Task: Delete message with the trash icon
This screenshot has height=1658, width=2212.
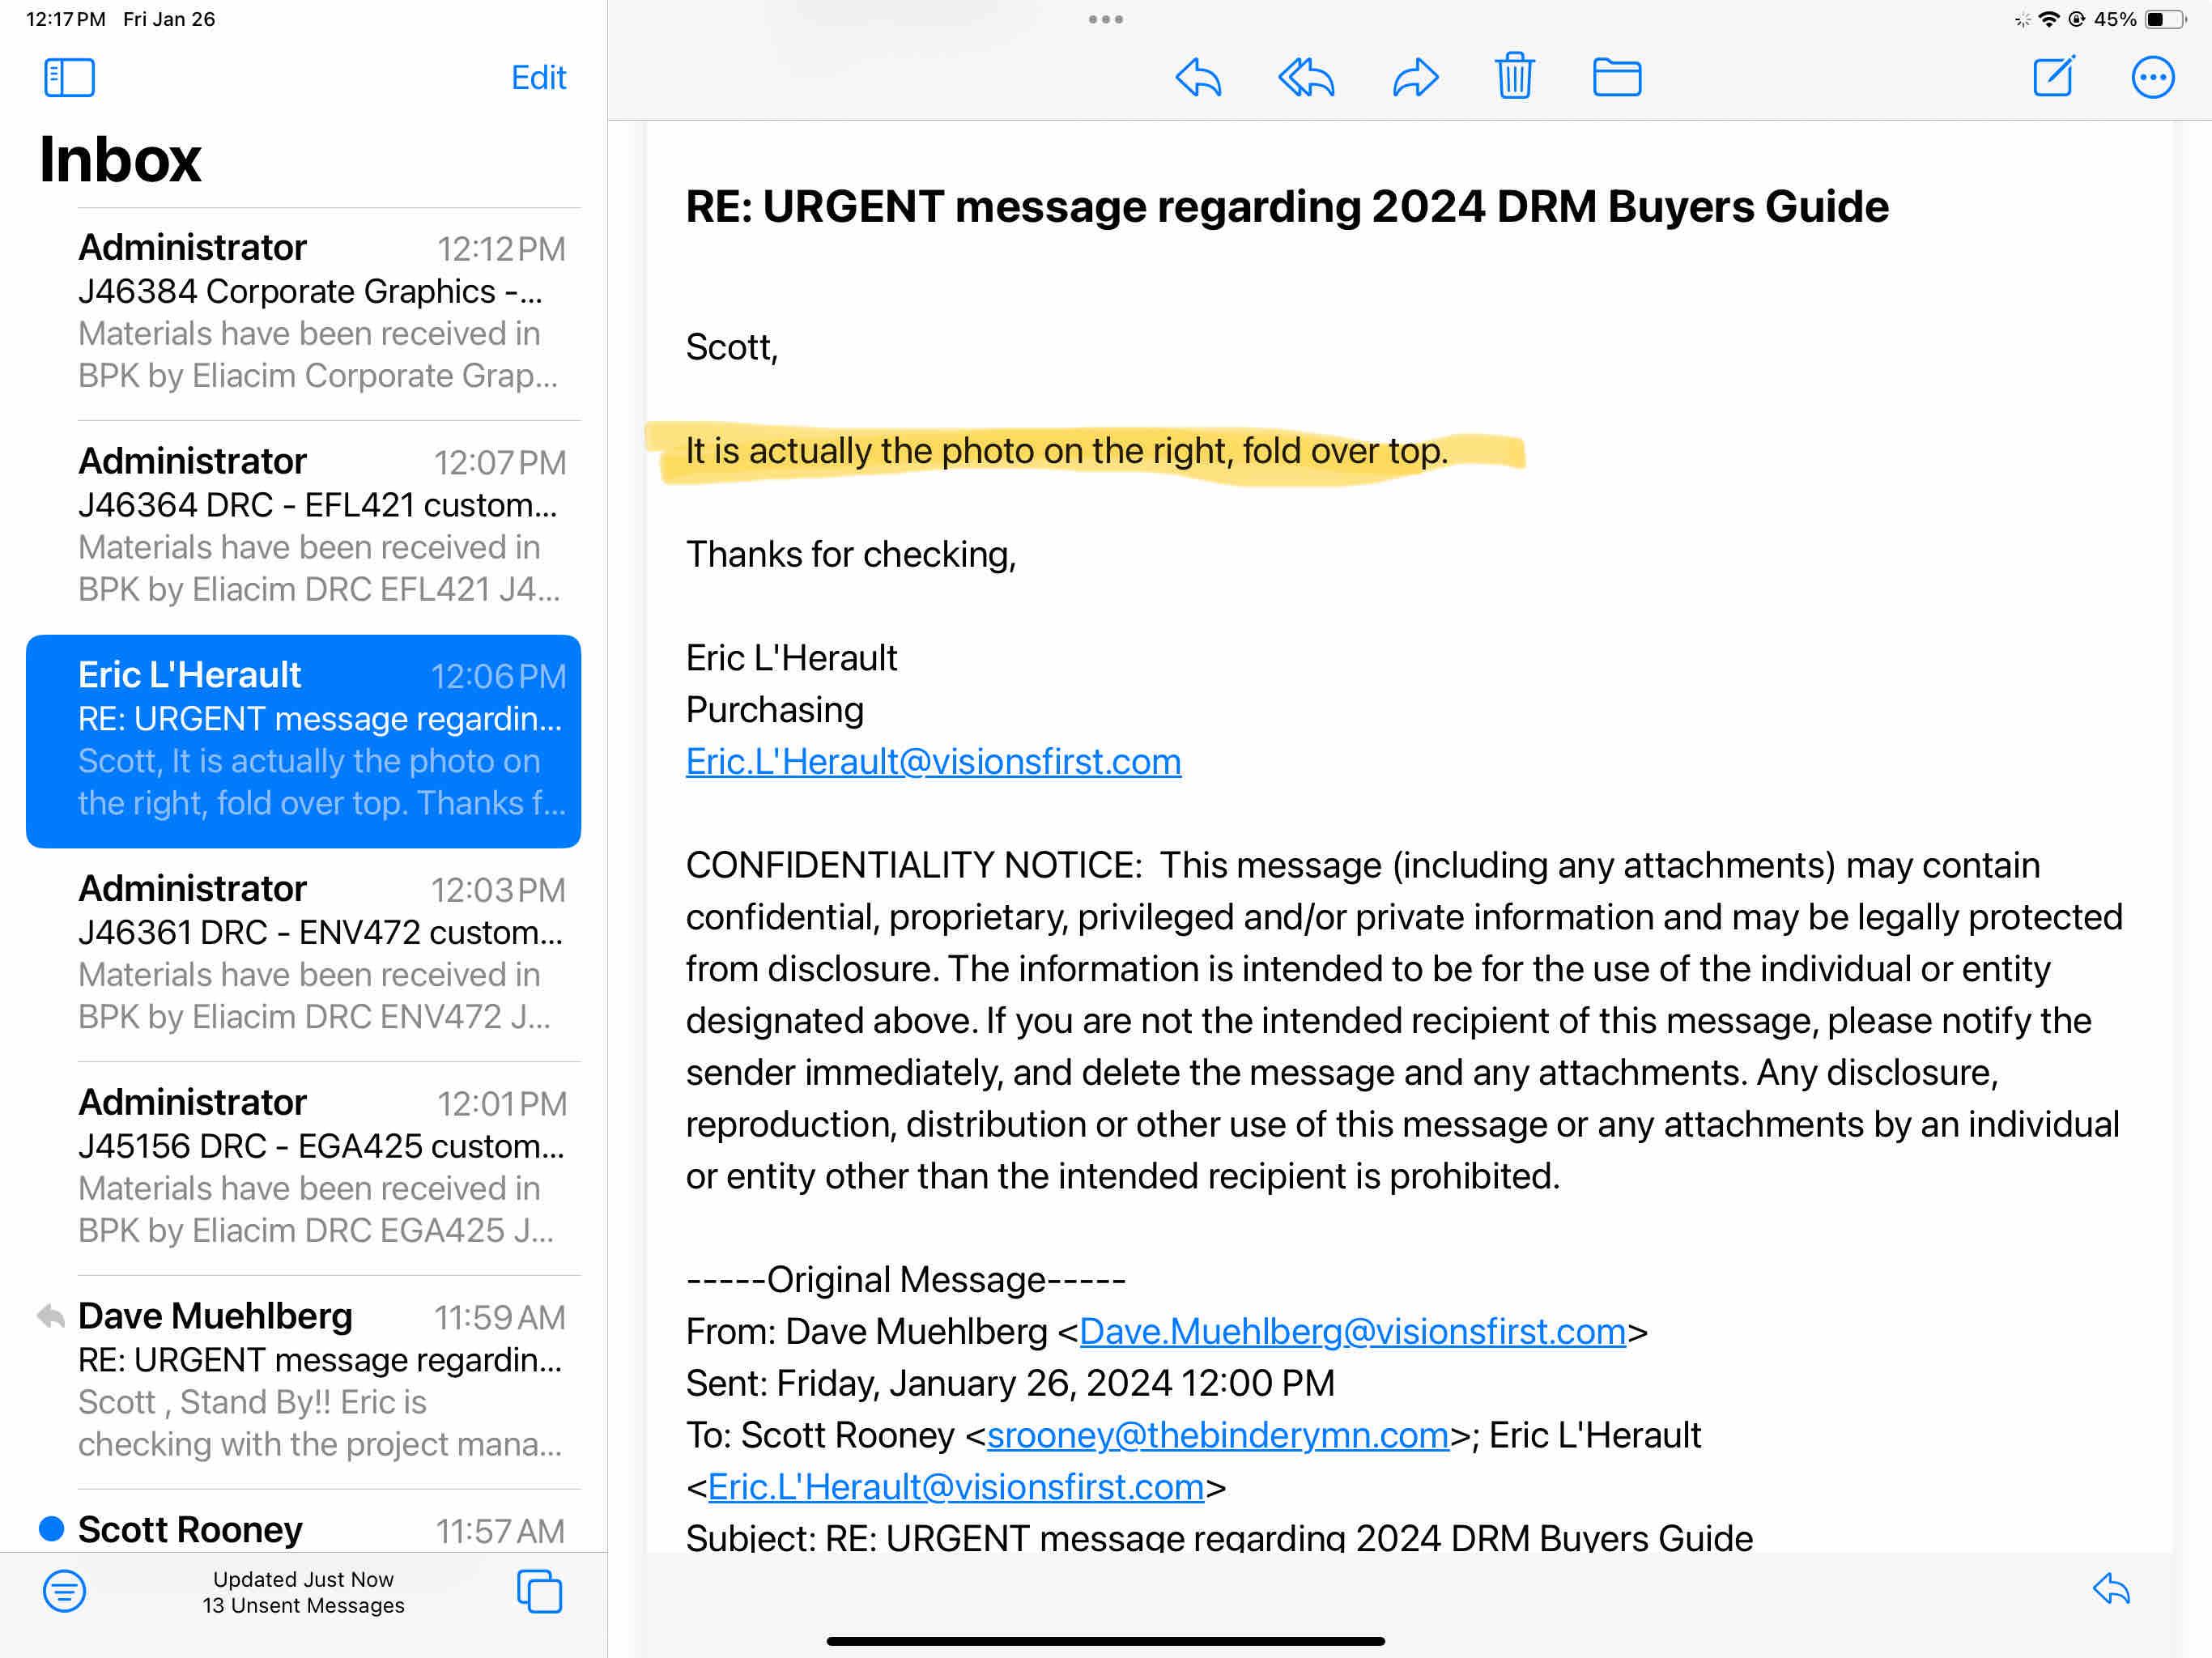Action: [x=1514, y=76]
